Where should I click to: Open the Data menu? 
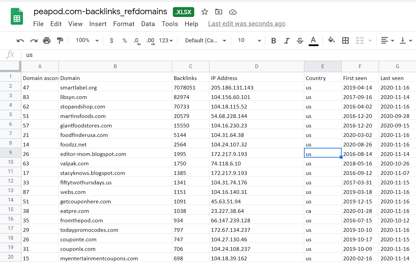148,24
